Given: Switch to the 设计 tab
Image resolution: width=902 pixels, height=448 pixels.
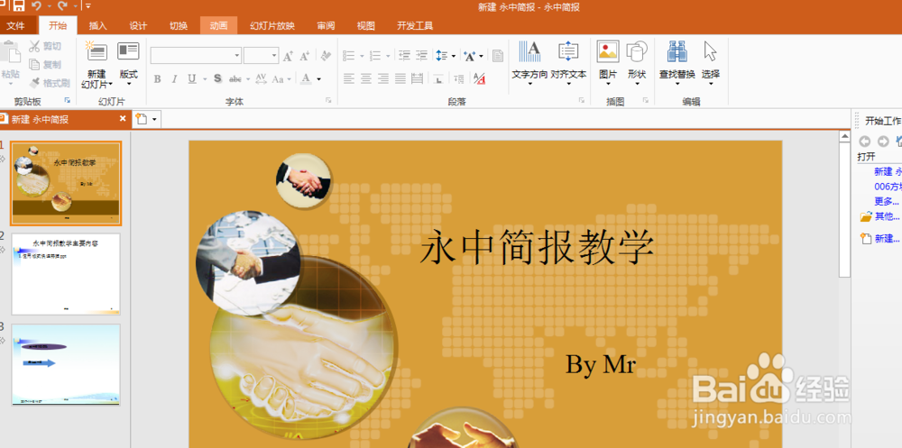Looking at the screenshot, I should pyautogui.click(x=138, y=25).
